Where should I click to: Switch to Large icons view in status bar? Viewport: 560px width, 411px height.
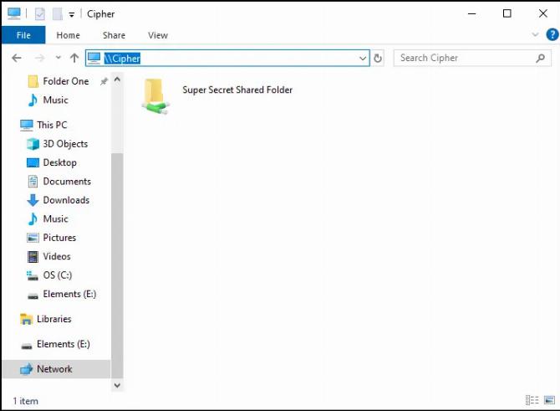pos(549,400)
